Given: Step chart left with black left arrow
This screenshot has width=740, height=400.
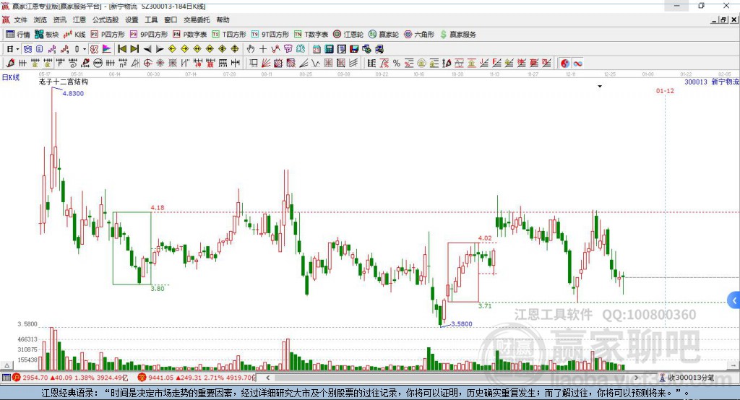Looking at the screenshot, I should (x=147, y=48).
